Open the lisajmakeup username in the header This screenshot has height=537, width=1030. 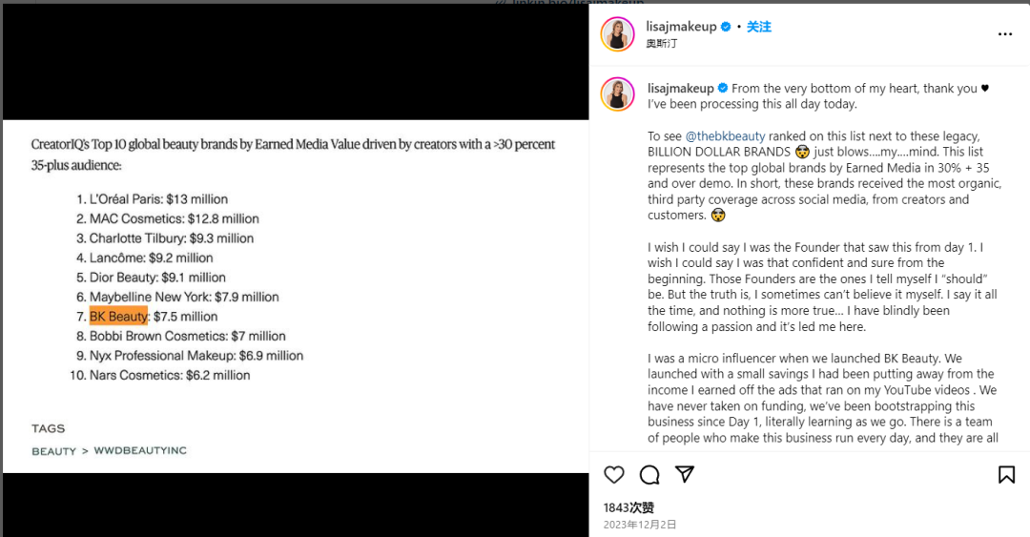click(681, 27)
